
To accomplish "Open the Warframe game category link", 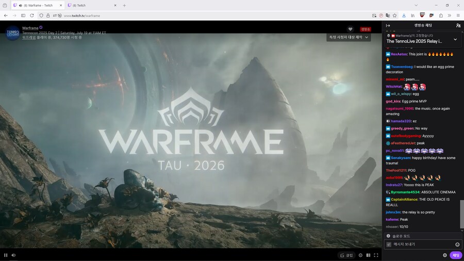I will pyautogui.click(x=29, y=38).
